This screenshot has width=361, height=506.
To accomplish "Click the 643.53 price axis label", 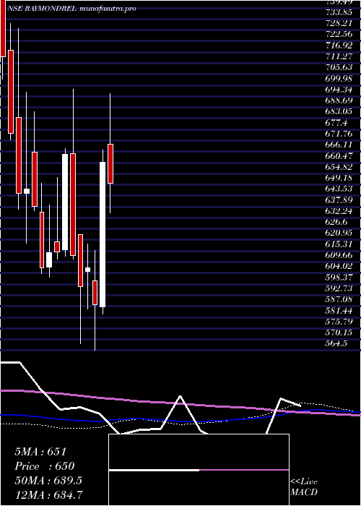I will tap(339, 189).
